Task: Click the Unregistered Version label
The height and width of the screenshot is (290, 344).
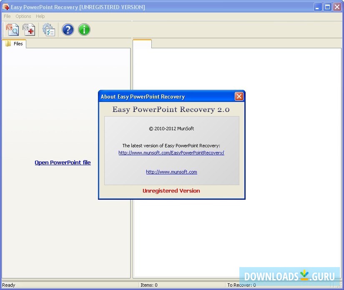Action: 171,191
